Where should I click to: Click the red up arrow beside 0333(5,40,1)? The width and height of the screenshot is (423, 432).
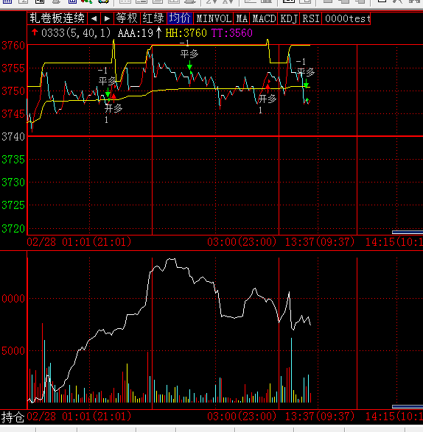coord(35,32)
